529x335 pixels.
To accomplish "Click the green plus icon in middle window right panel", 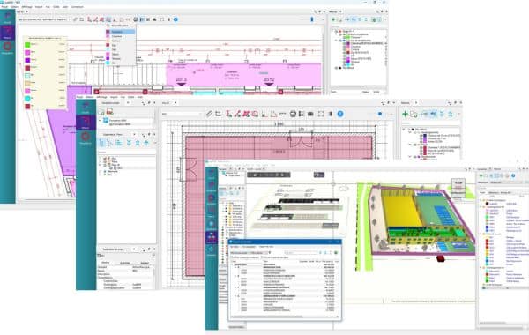I will click(405, 115).
